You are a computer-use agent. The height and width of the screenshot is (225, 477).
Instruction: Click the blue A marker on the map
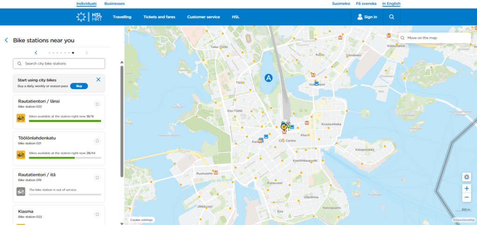(x=268, y=78)
